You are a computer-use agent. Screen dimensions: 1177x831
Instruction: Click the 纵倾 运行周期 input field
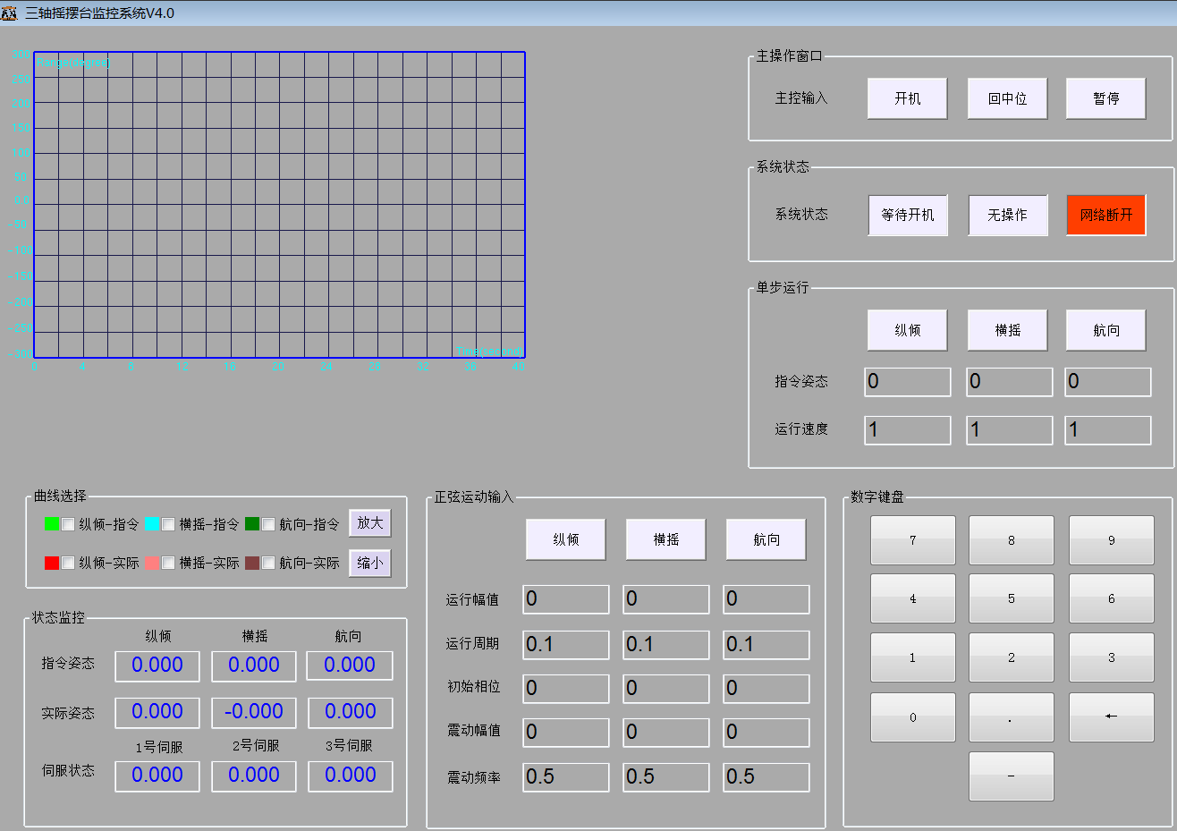[565, 644]
